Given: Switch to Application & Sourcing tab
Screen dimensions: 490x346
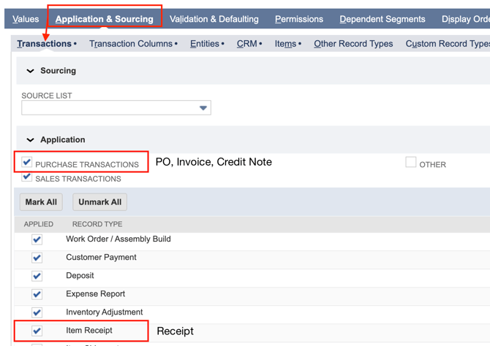Looking at the screenshot, I should point(105,19).
